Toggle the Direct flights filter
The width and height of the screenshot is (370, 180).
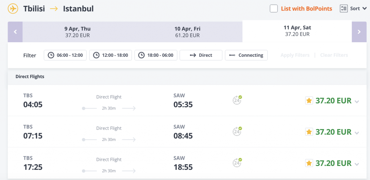pos(201,55)
